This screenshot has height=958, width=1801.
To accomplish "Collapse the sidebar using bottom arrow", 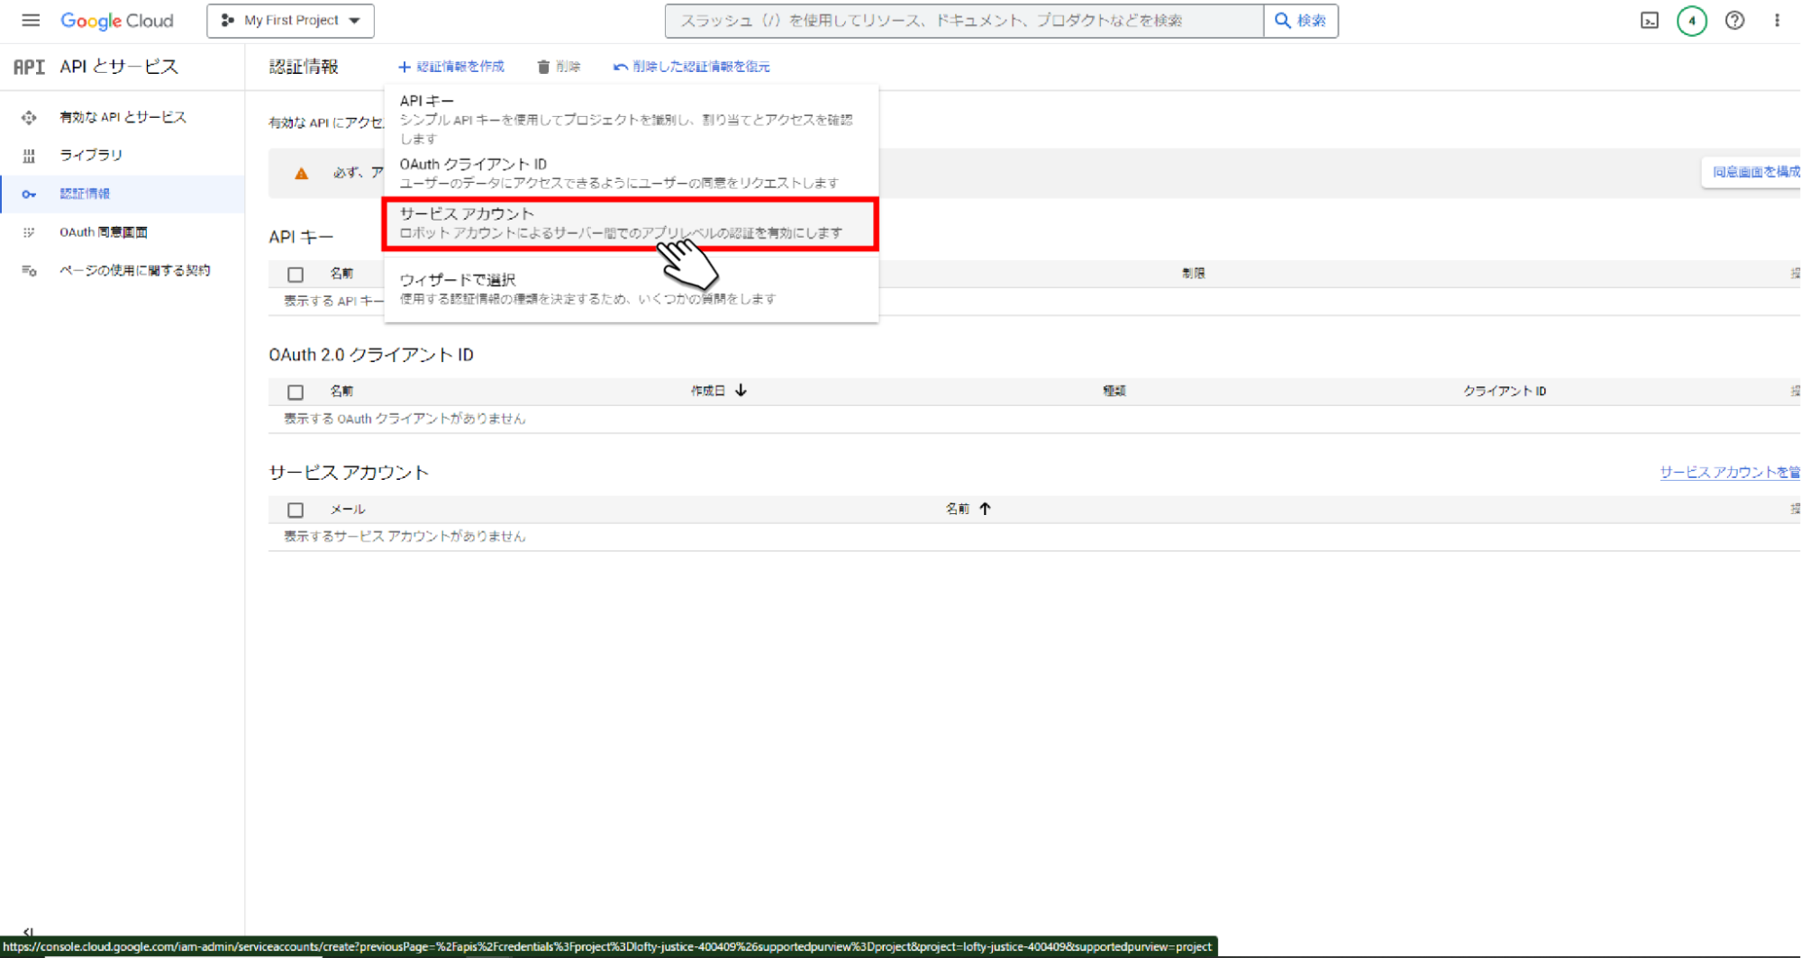I will click(28, 932).
